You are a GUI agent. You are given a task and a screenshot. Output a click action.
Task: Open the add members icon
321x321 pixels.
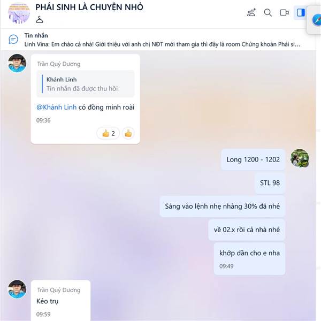coord(251,12)
